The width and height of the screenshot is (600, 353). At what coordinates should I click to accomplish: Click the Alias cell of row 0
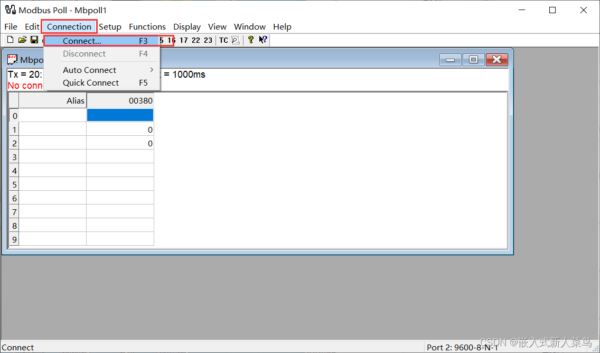[x=53, y=115]
